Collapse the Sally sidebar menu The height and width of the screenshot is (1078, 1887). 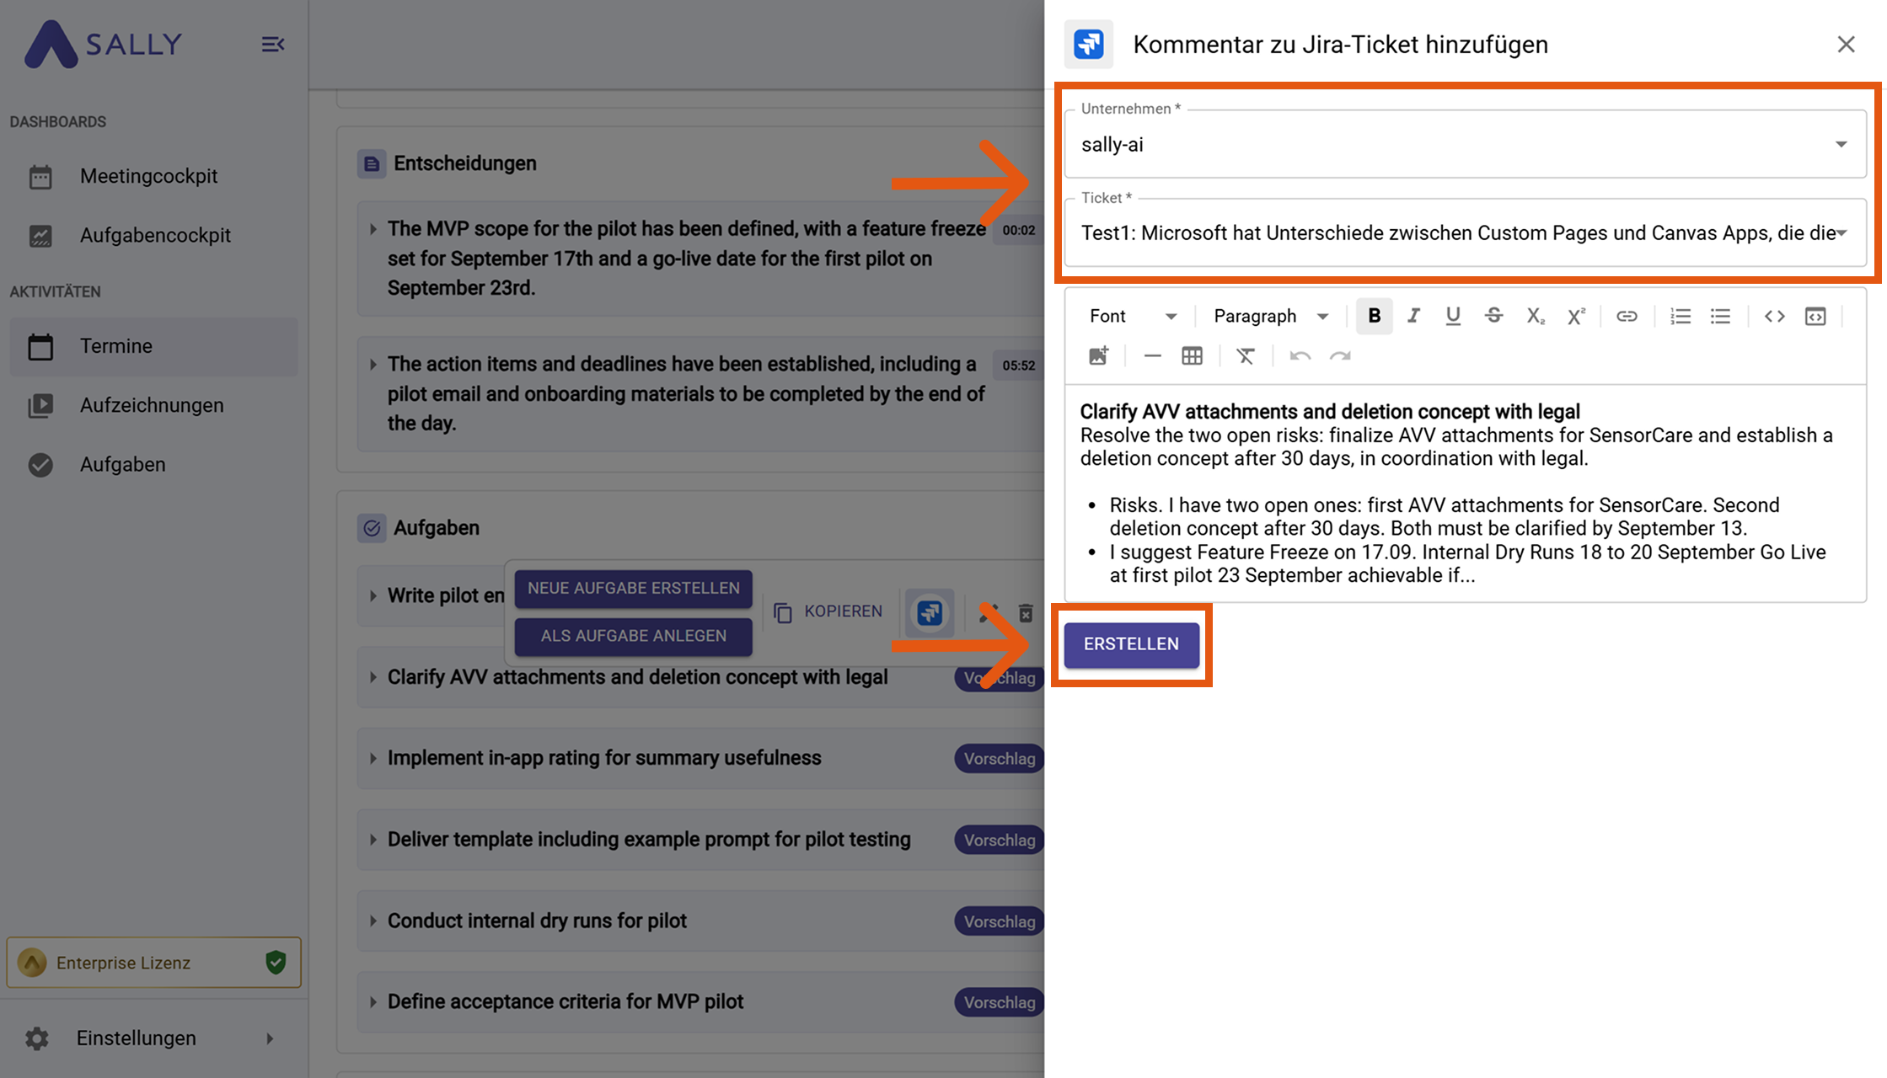tap(273, 44)
